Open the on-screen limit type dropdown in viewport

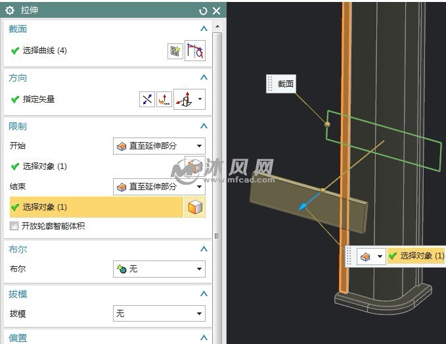tap(371, 257)
